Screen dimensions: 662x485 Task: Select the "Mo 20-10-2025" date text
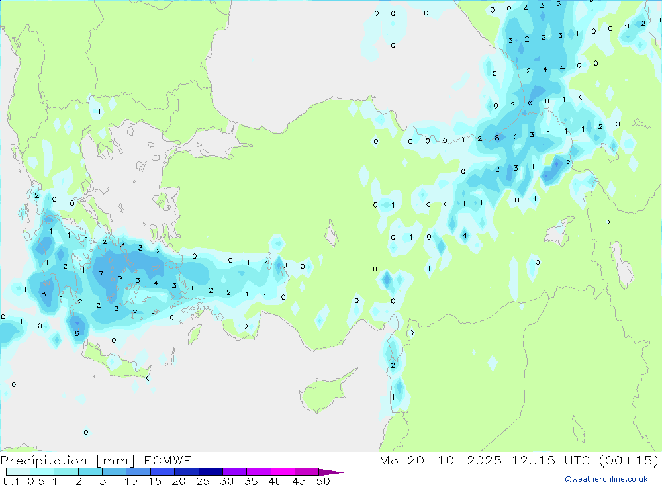441,460
